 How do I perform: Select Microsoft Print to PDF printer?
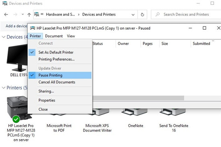[x=59, y=128]
